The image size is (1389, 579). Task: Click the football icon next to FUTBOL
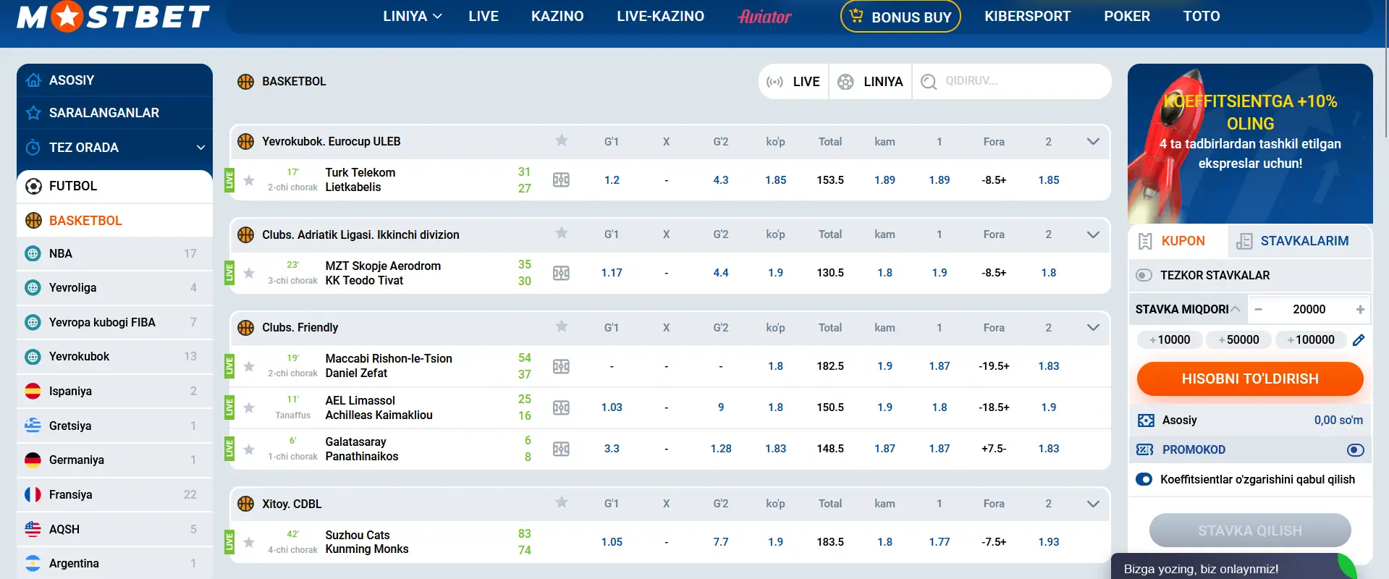pos(33,186)
